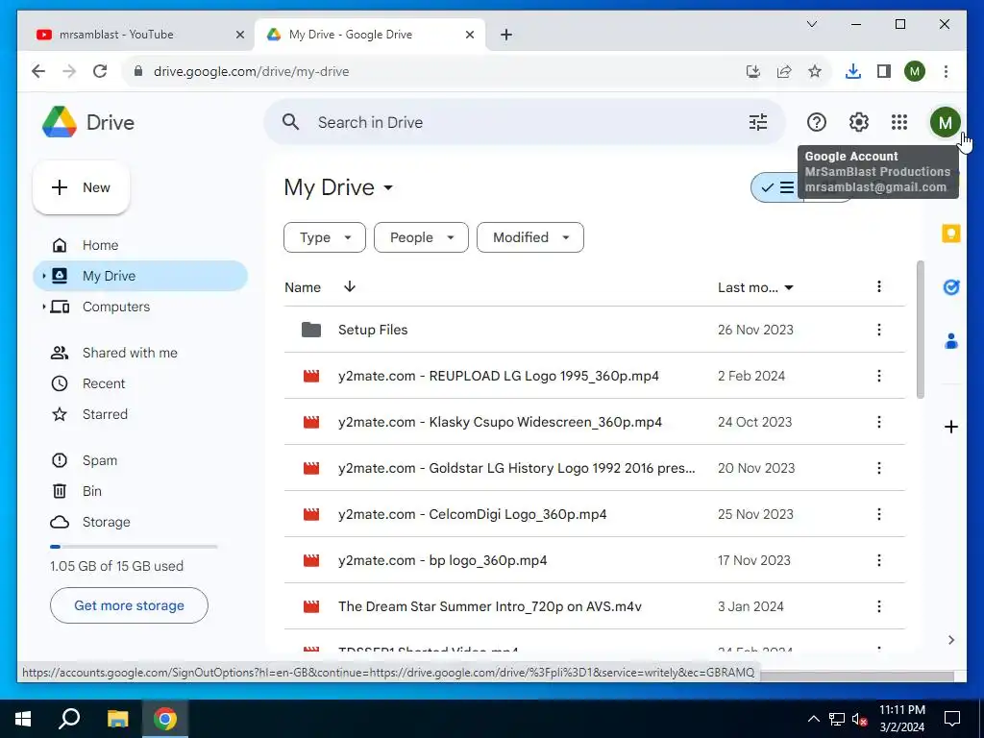
Task: Bookmark this tab with the star icon
Action: pyautogui.click(x=815, y=71)
